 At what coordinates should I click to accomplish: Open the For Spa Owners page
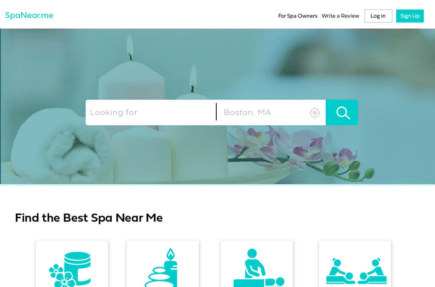(x=298, y=16)
